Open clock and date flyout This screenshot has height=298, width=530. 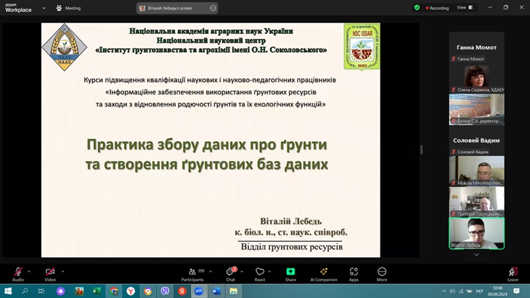[497, 291]
